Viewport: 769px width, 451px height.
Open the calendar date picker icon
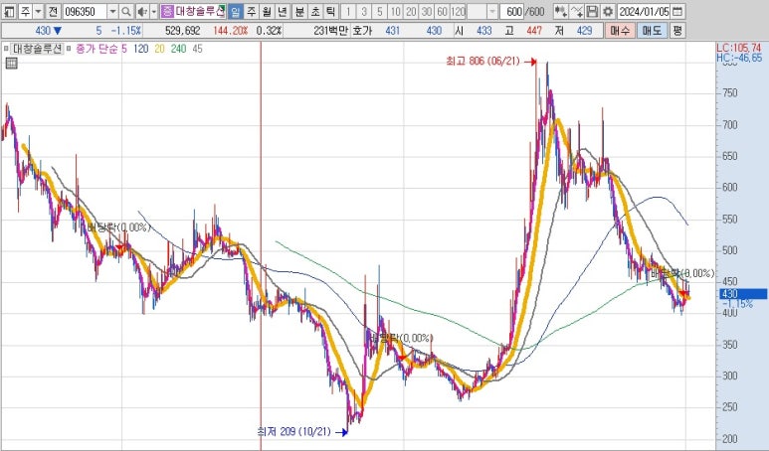point(677,11)
